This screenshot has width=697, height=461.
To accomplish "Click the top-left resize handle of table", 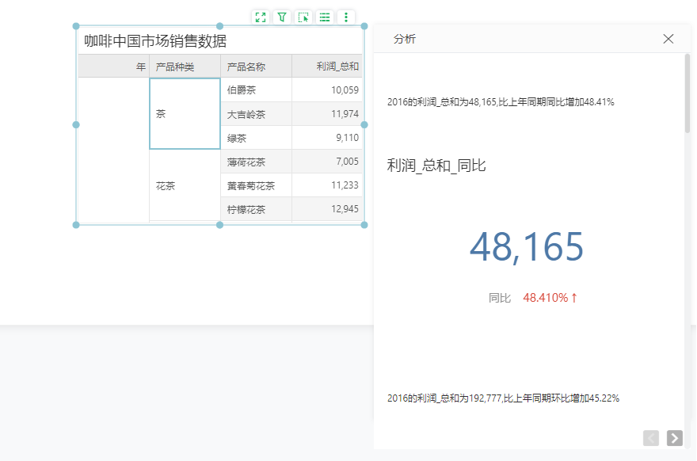I will (76, 26).
